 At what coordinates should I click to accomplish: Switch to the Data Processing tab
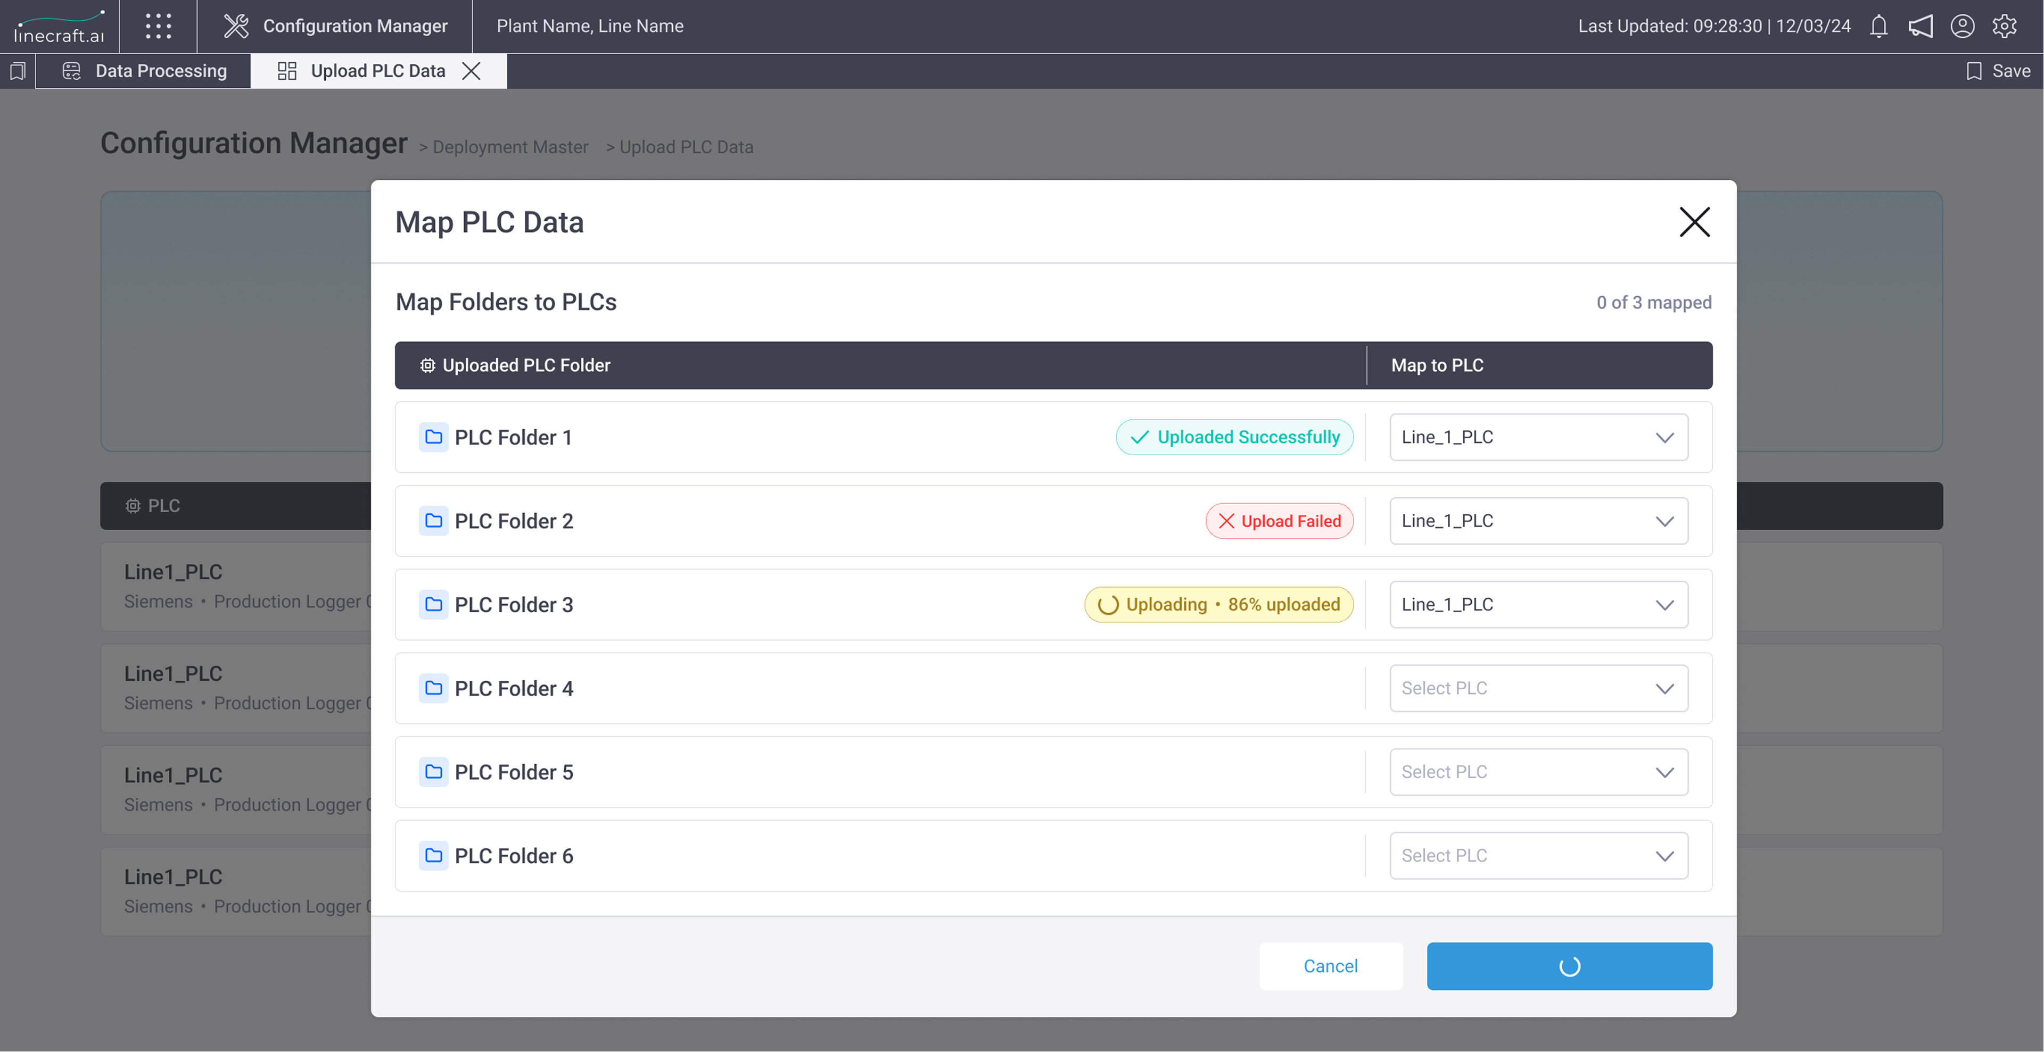pyautogui.click(x=144, y=71)
